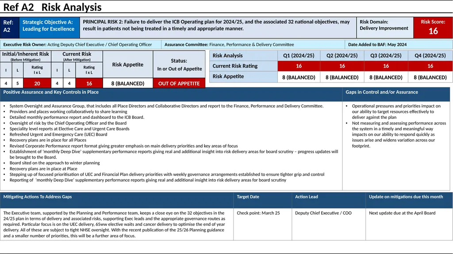Select the 'Current Risk Rating' row label
The image size is (453, 254).
244,66
